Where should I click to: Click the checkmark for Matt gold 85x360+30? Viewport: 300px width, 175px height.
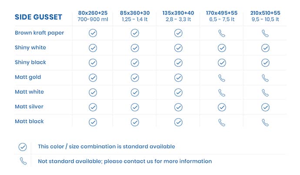tap(135, 78)
